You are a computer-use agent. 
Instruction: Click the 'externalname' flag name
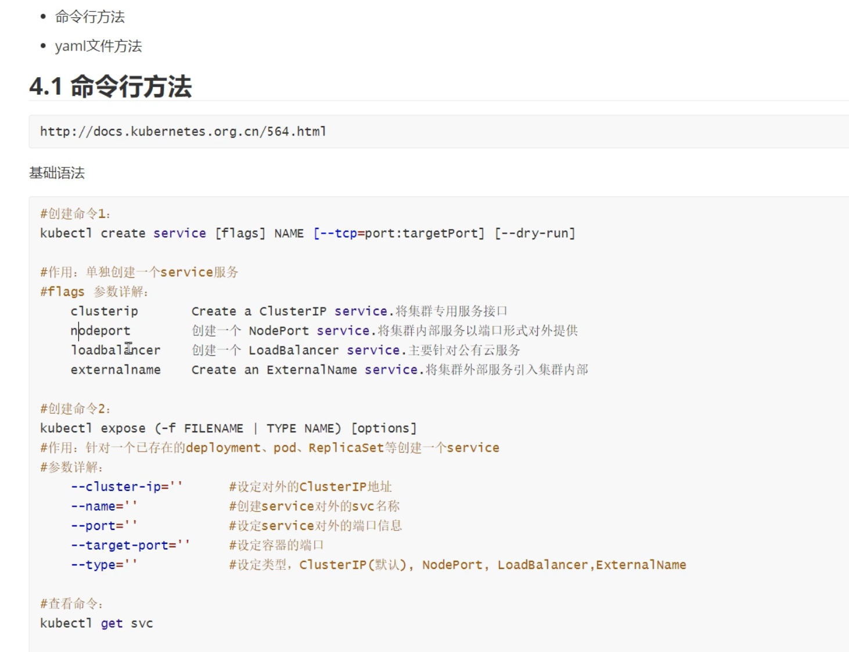point(116,370)
